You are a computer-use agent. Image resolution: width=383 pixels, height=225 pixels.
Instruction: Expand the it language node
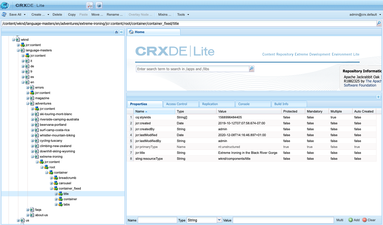pyautogui.click(x=23, y=61)
